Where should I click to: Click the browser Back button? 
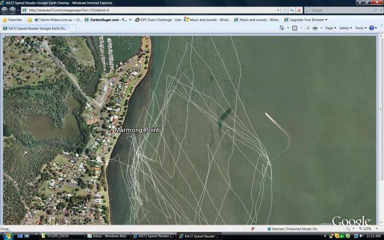coord(5,10)
